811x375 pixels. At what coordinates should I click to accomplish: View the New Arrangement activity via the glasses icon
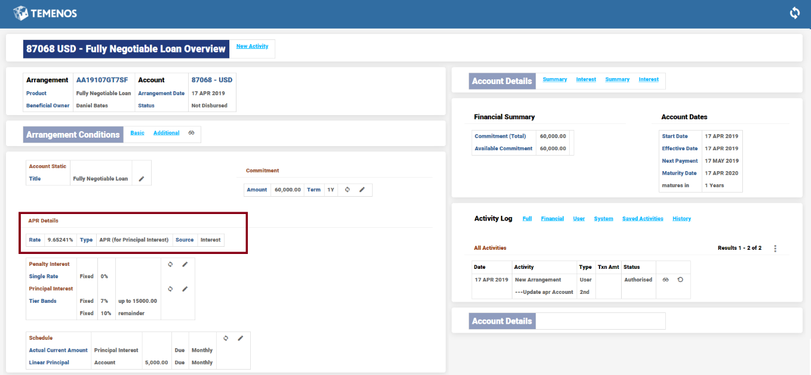click(x=665, y=280)
